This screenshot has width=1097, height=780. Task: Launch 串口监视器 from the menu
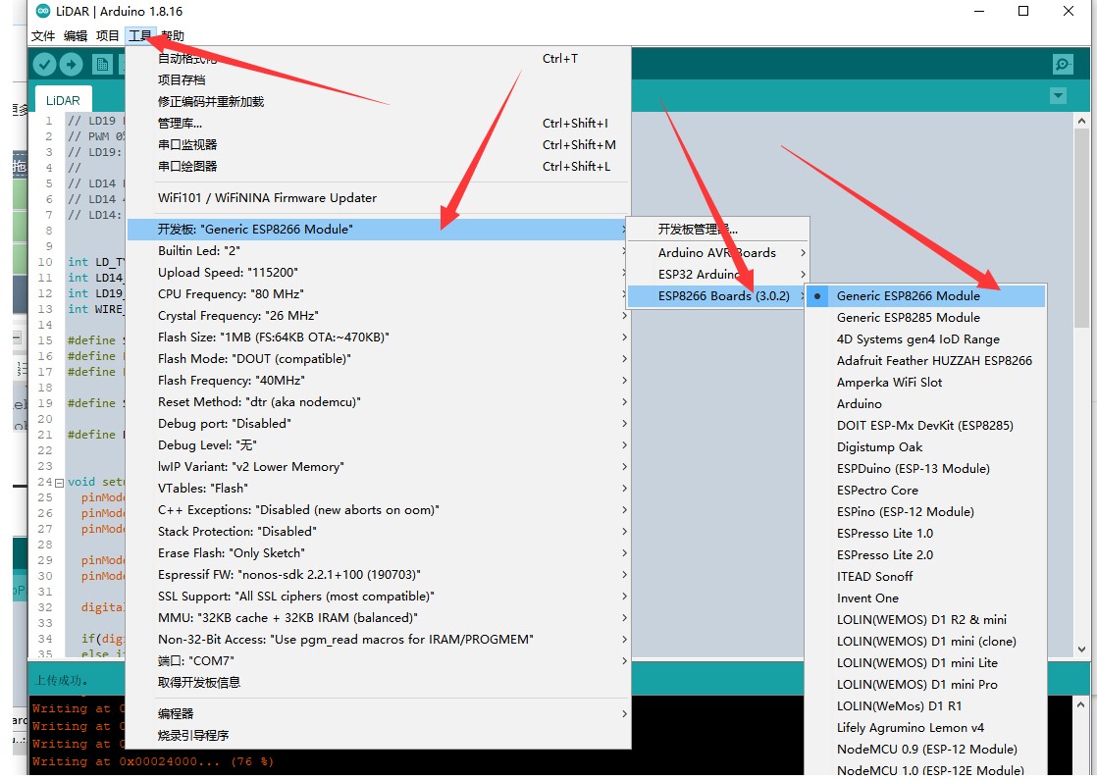379,145
